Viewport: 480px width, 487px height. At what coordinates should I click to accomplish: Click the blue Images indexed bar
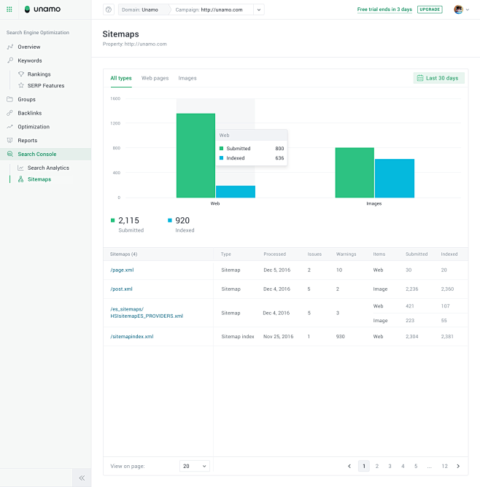pyautogui.click(x=395, y=179)
